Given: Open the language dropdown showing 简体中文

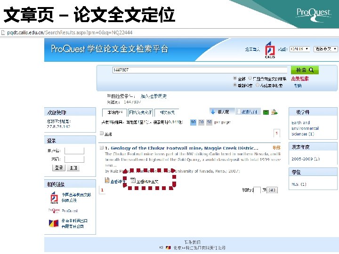Looking at the screenshot, I should (325, 49).
